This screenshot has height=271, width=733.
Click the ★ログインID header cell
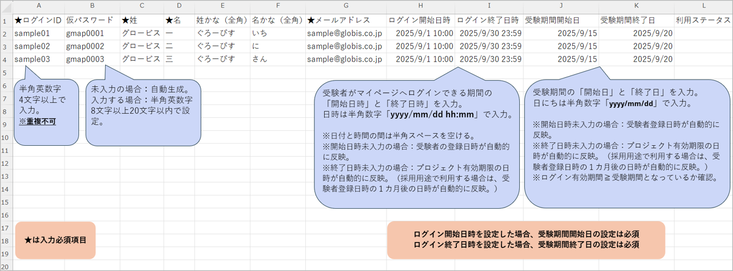coord(38,20)
